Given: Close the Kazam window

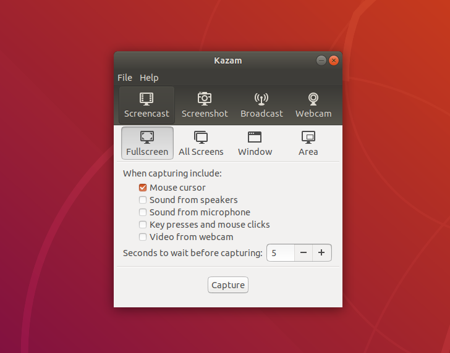Looking at the screenshot, I should [334, 60].
